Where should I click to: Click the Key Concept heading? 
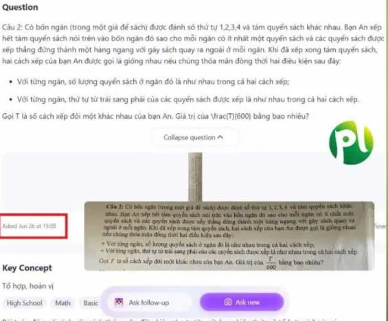[x=27, y=268]
